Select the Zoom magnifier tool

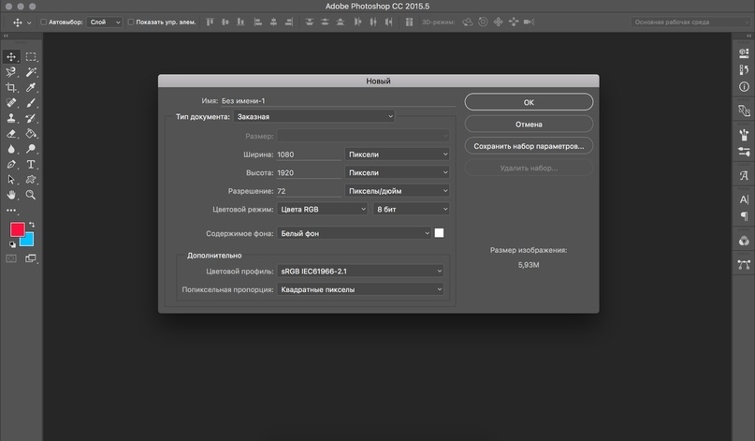31,195
